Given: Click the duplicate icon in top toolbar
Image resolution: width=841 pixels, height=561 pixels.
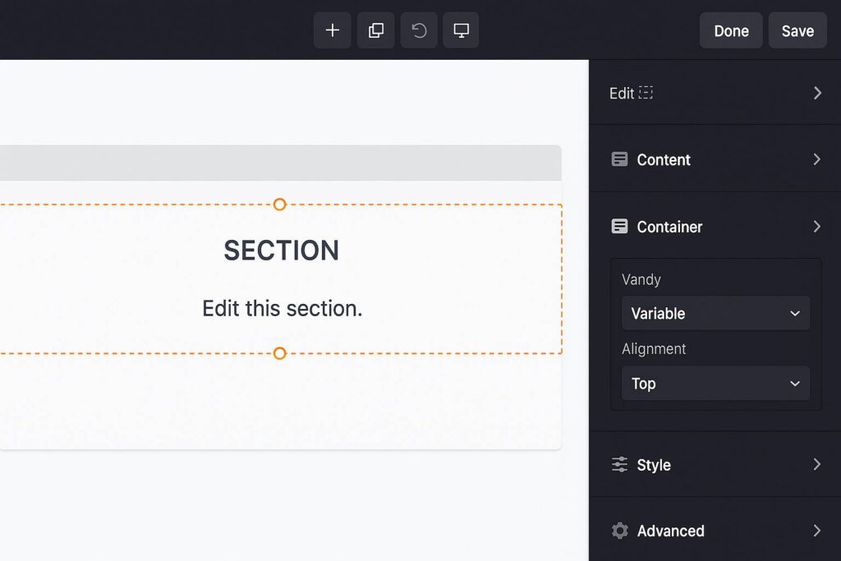Looking at the screenshot, I should [375, 30].
